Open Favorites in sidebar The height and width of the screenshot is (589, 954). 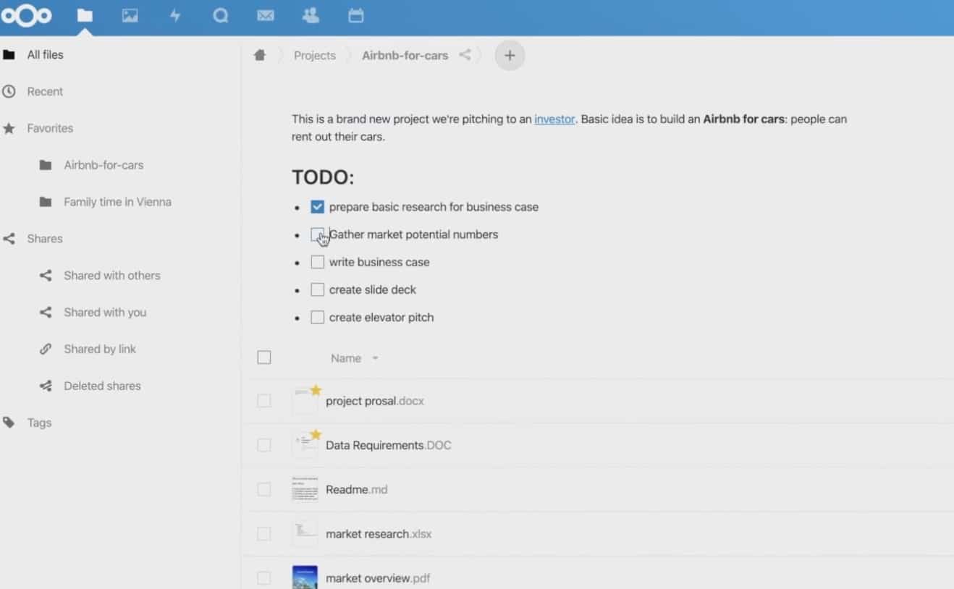pyautogui.click(x=50, y=128)
